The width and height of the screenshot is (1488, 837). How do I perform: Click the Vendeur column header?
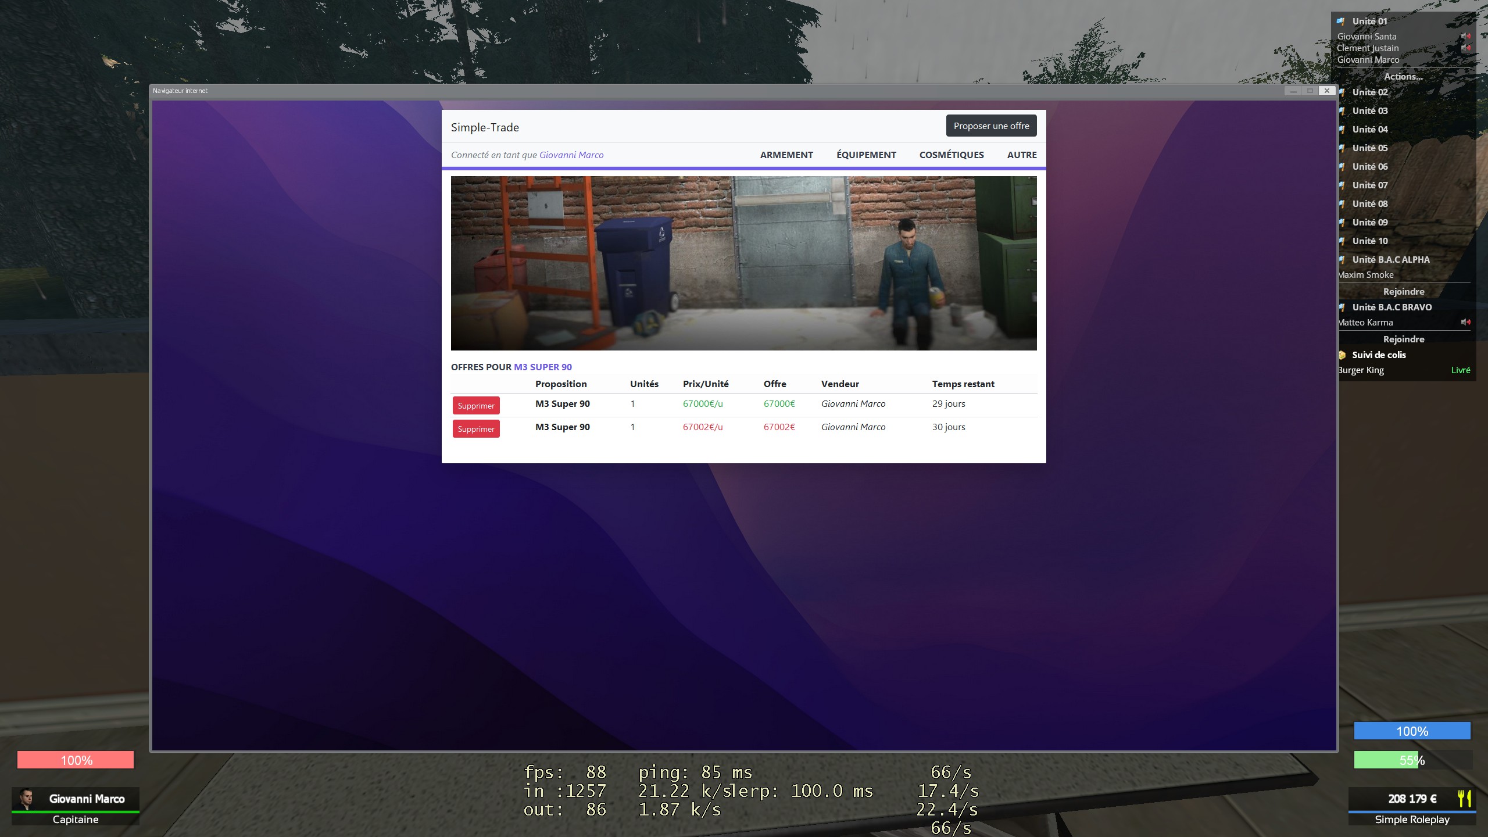pos(840,384)
